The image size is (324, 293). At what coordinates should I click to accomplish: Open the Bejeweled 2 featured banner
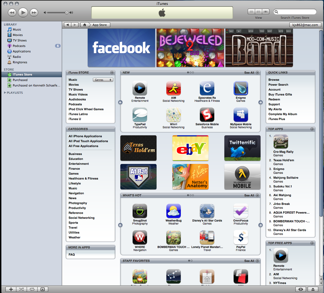coord(190,48)
